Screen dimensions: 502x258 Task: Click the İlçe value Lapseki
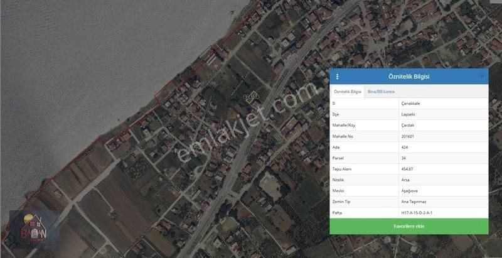[x=409, y=114]
